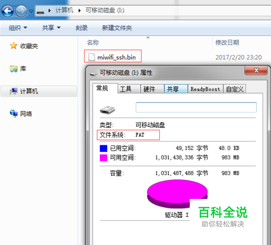Click the volume label input field
The width and height of the screenshot is (271, 245).
pyautogui.click(x=196, y=107)
